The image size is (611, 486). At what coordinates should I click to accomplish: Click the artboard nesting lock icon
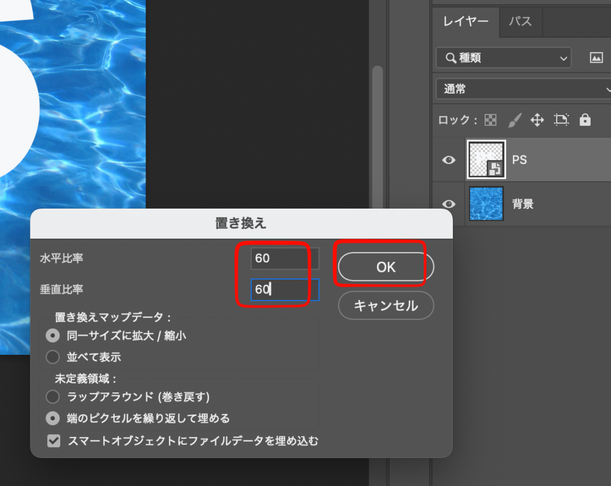(561, 120)
